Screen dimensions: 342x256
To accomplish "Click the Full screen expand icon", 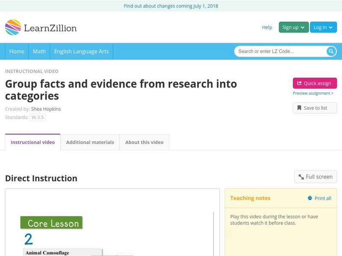I will 301,177.
